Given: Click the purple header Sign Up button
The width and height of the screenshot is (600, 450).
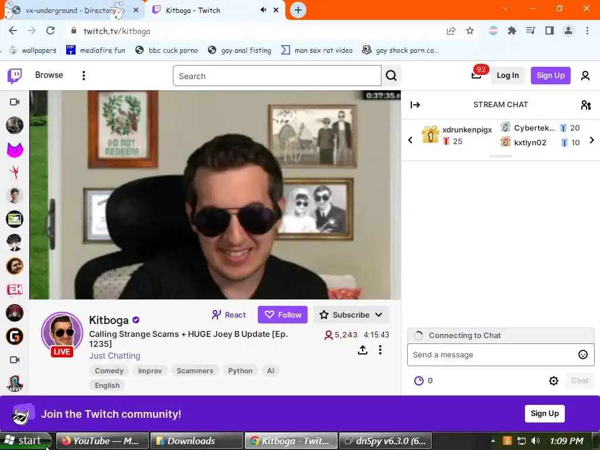Looking at the screenshot, I should pos(550,76).
